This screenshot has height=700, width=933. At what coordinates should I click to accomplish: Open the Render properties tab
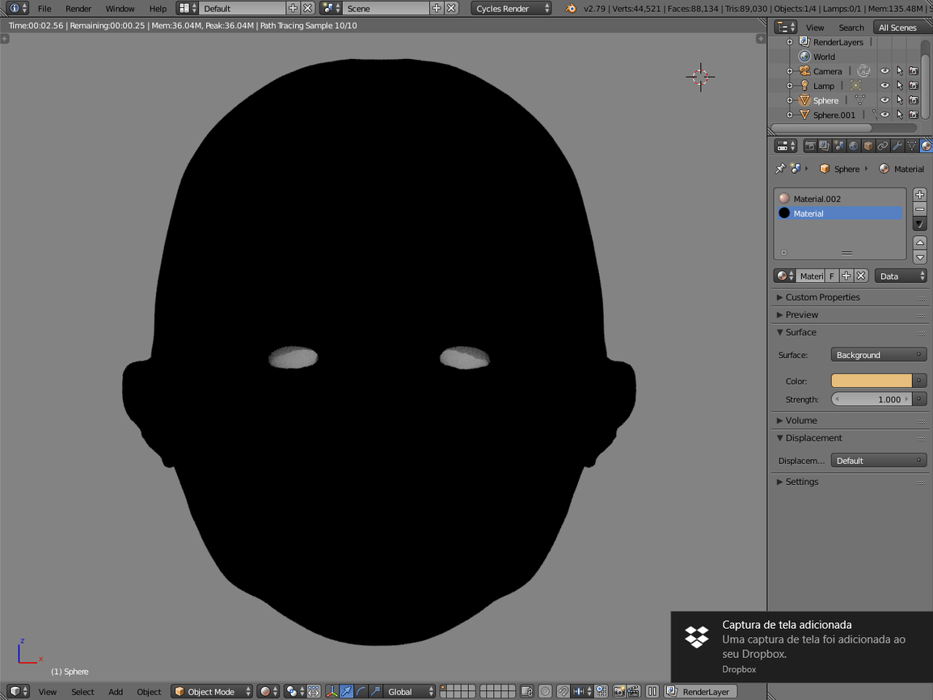coord(809,146)
